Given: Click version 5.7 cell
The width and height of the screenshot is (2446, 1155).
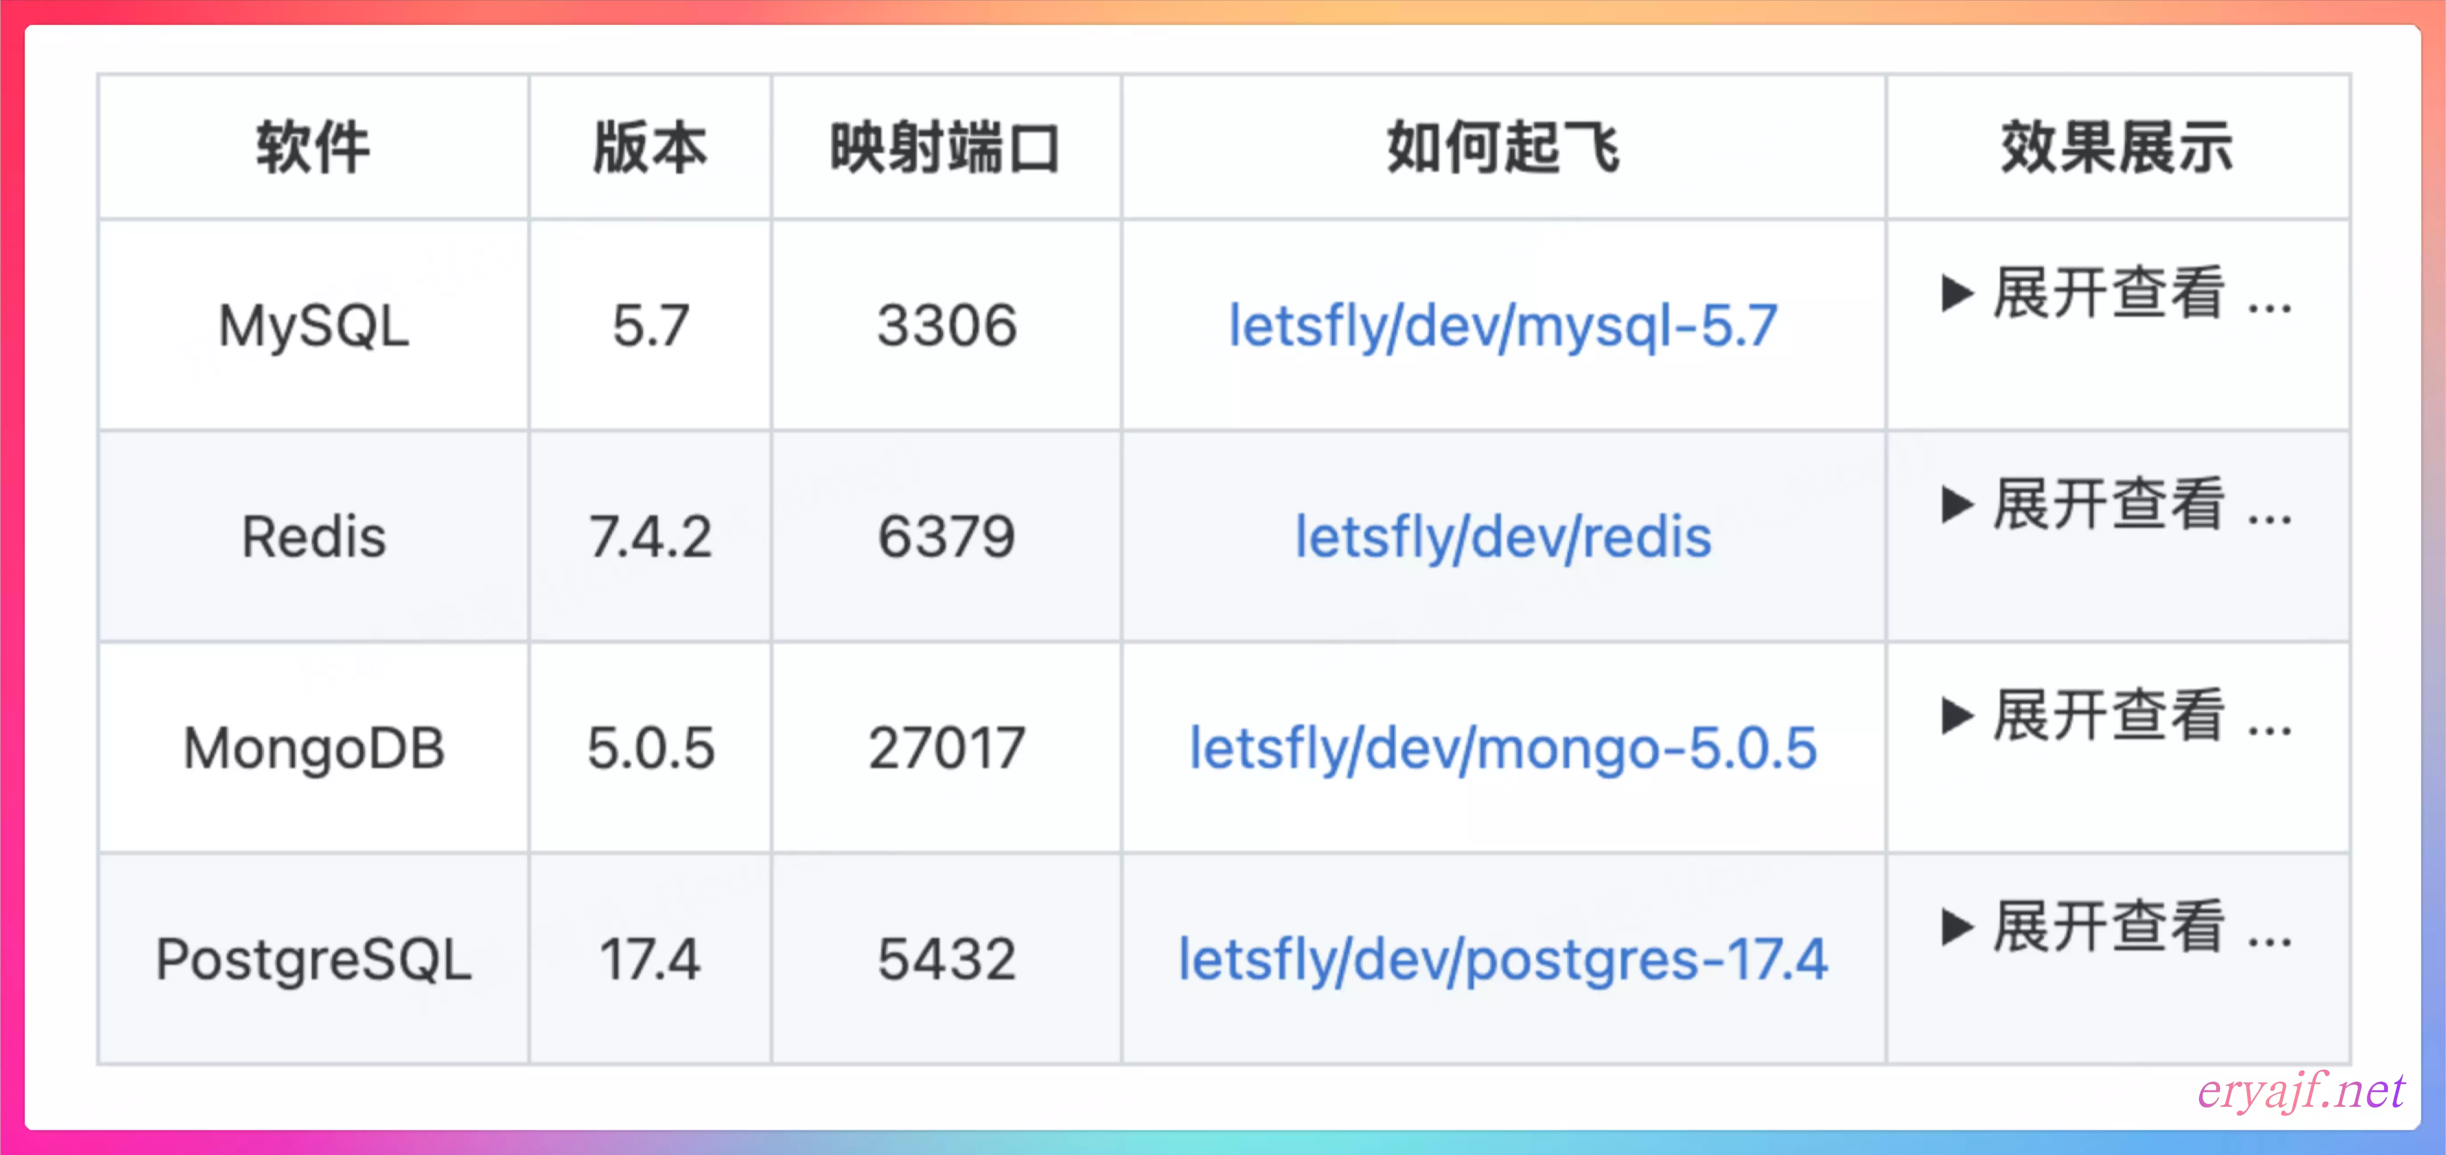Looking at the screenshot, I should (650, 326).
